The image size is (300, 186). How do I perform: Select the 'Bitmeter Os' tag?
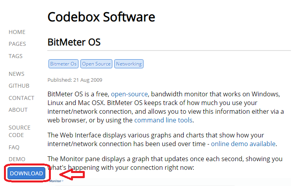(x=63, y=64)
